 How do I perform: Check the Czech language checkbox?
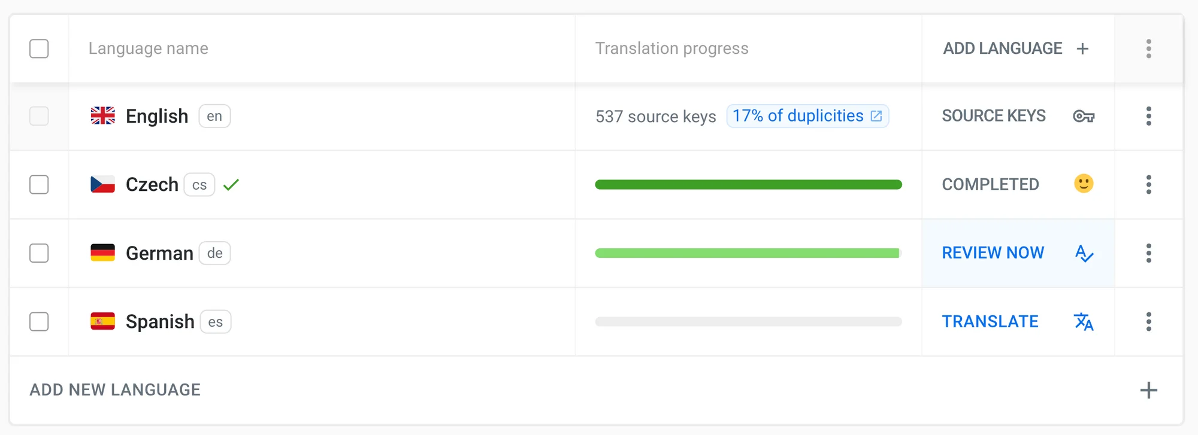tap(39, 184)
